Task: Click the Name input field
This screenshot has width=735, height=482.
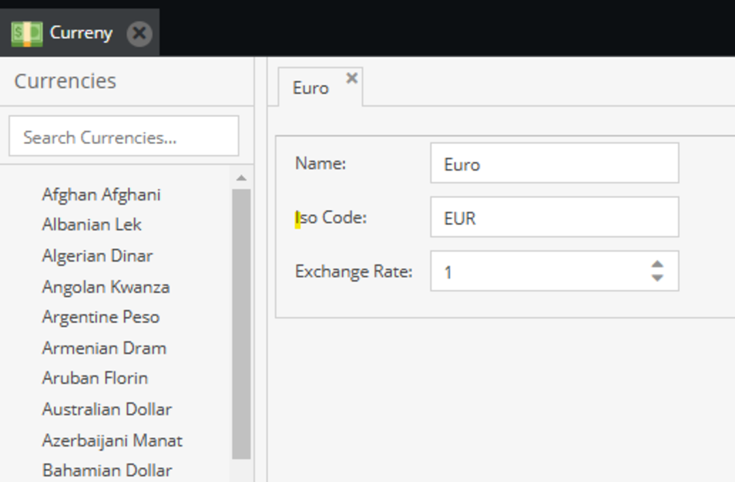Action: [555, 163]
